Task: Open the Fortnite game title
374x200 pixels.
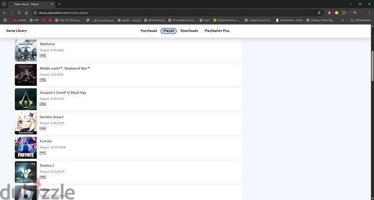Action: (x=45, y=141)
